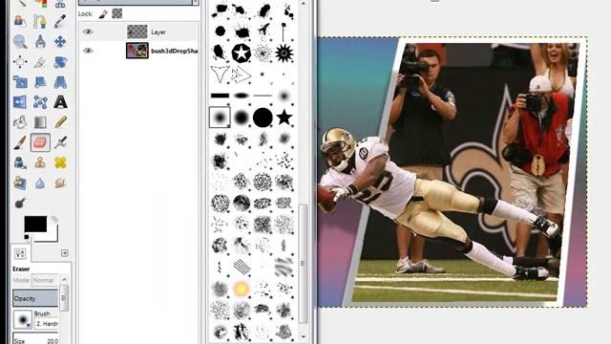
Task: Select the Color Picker tool
Action: [x=60, y=21]
